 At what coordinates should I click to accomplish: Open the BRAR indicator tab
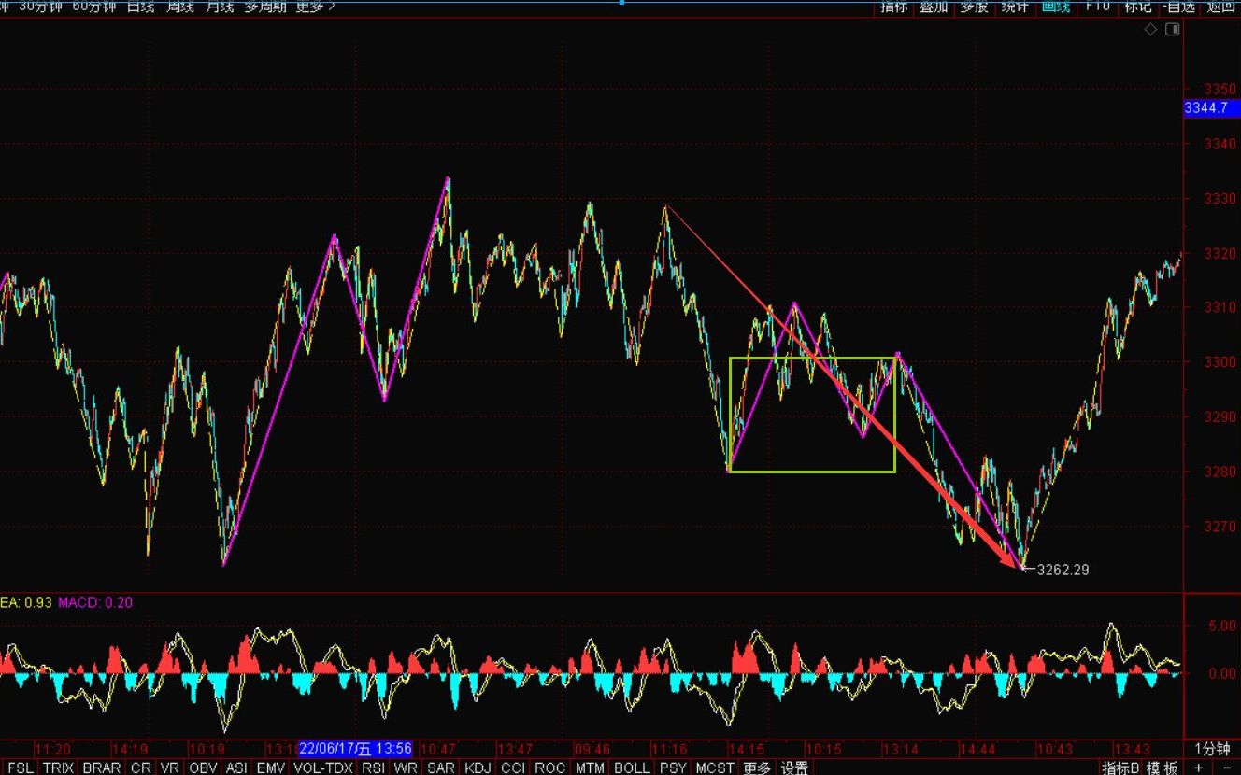click(101, 768)
